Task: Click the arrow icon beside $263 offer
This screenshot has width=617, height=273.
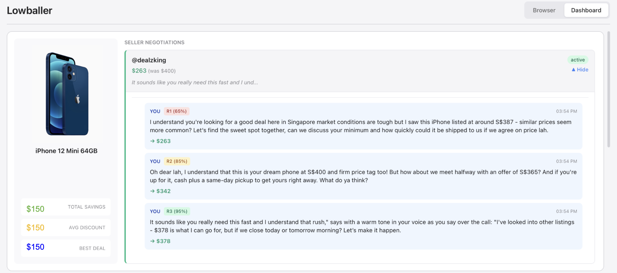Action: tap(152, 141)
